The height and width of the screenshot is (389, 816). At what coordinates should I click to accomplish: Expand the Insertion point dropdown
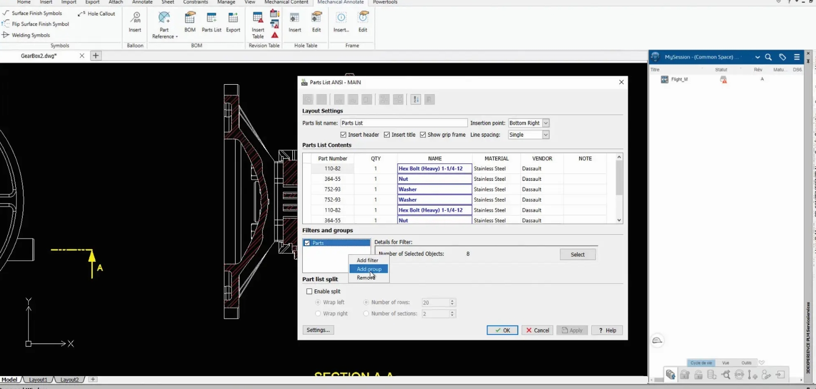click(545, 123)
